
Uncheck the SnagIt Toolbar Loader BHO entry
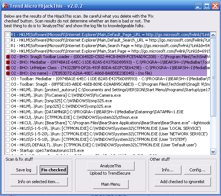[x=8, y=57]
